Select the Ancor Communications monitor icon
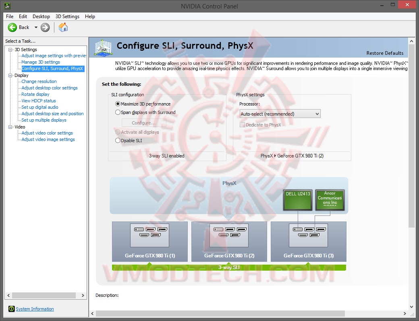The height and width of the screenshot is (321, 419). click(330, 200)
